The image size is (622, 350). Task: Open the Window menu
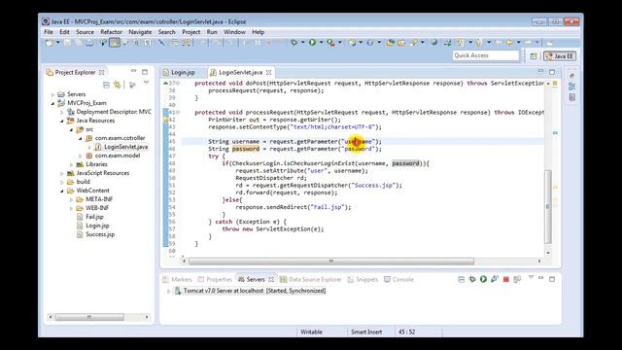coord(234,32)
